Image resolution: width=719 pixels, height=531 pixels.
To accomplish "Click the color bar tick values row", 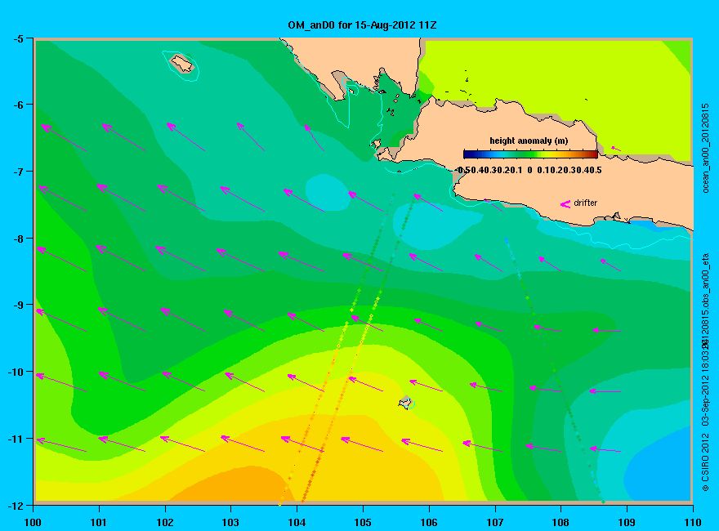I will 529,170.
